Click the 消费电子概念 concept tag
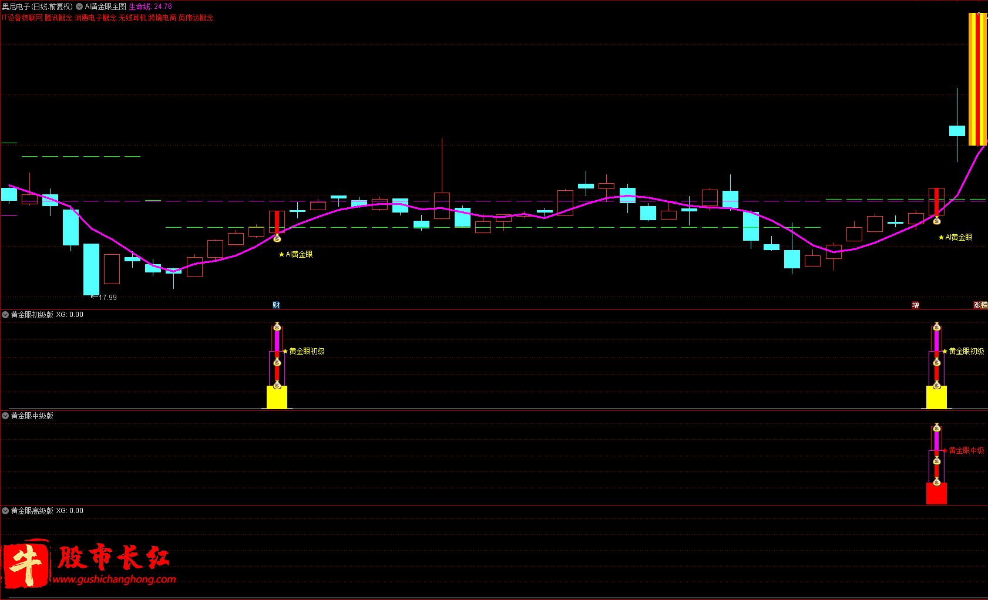This screenshot has height=600, width=988. click(x=95, y=18)
